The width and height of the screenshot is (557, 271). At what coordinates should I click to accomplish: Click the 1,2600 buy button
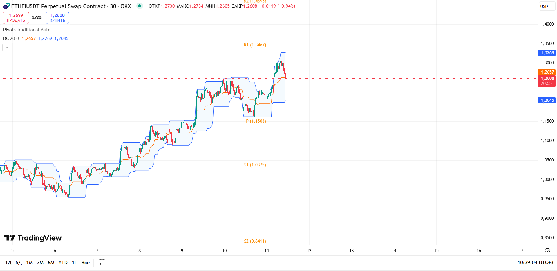(57, 18)
